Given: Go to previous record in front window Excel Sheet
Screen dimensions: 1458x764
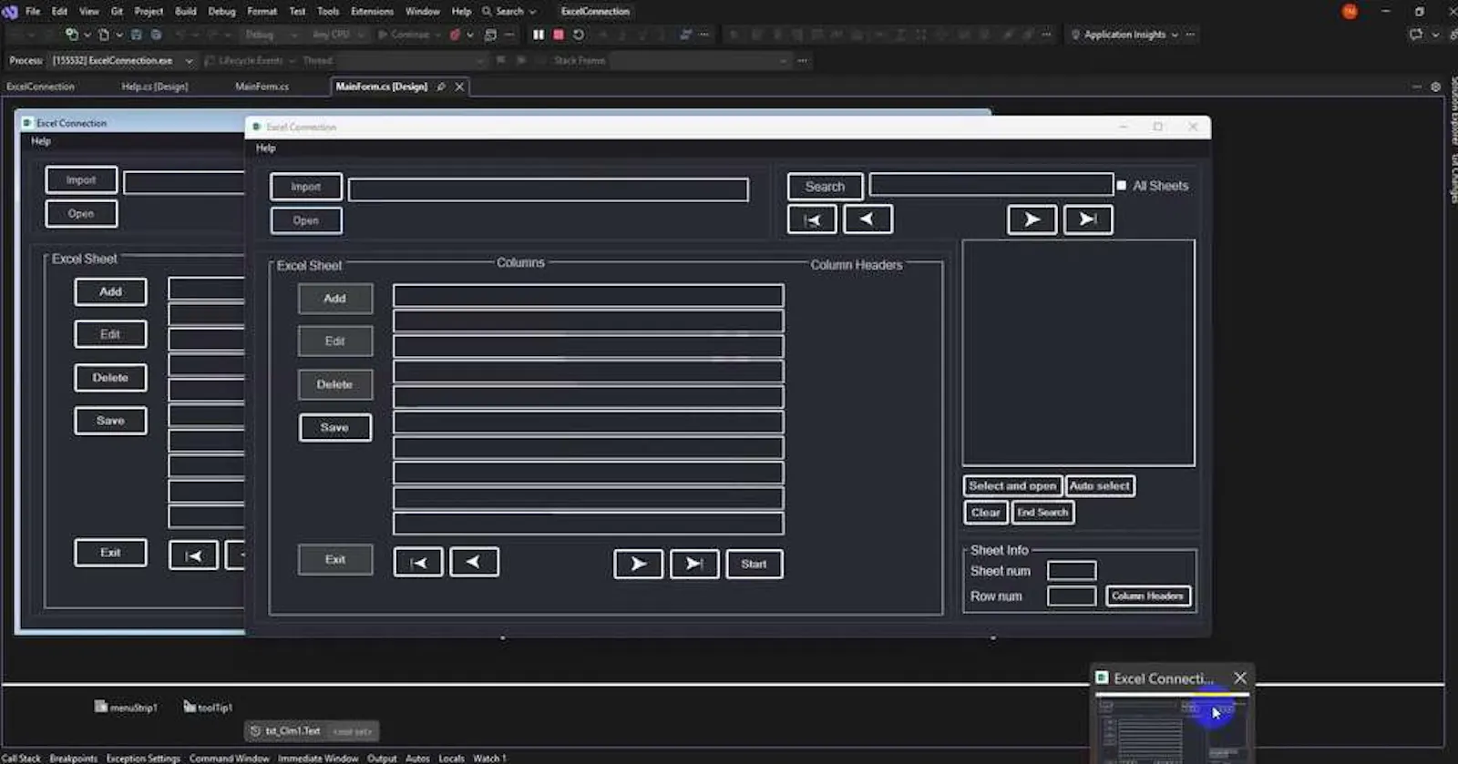Looking at the screenshot, I should click(474, 563).
